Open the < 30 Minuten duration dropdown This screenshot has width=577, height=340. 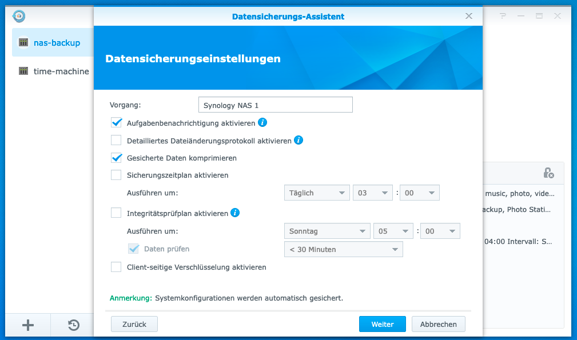coord(343,249)
